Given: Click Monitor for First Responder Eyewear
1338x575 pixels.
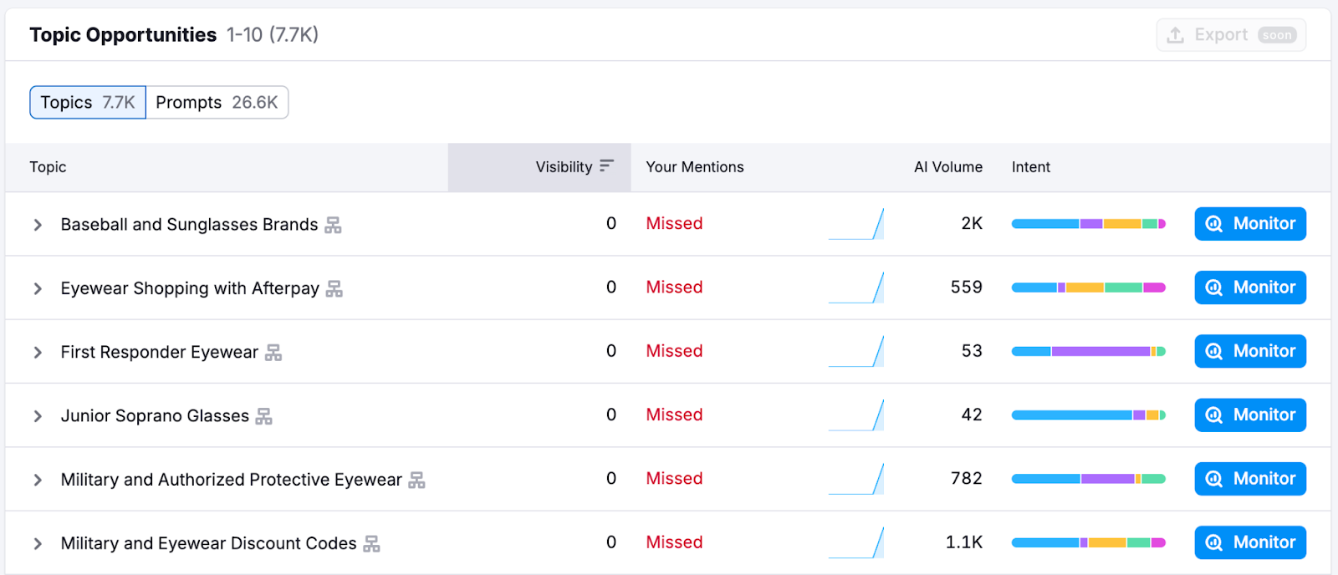Looking at the screenshot, I should click(1250, 351).
